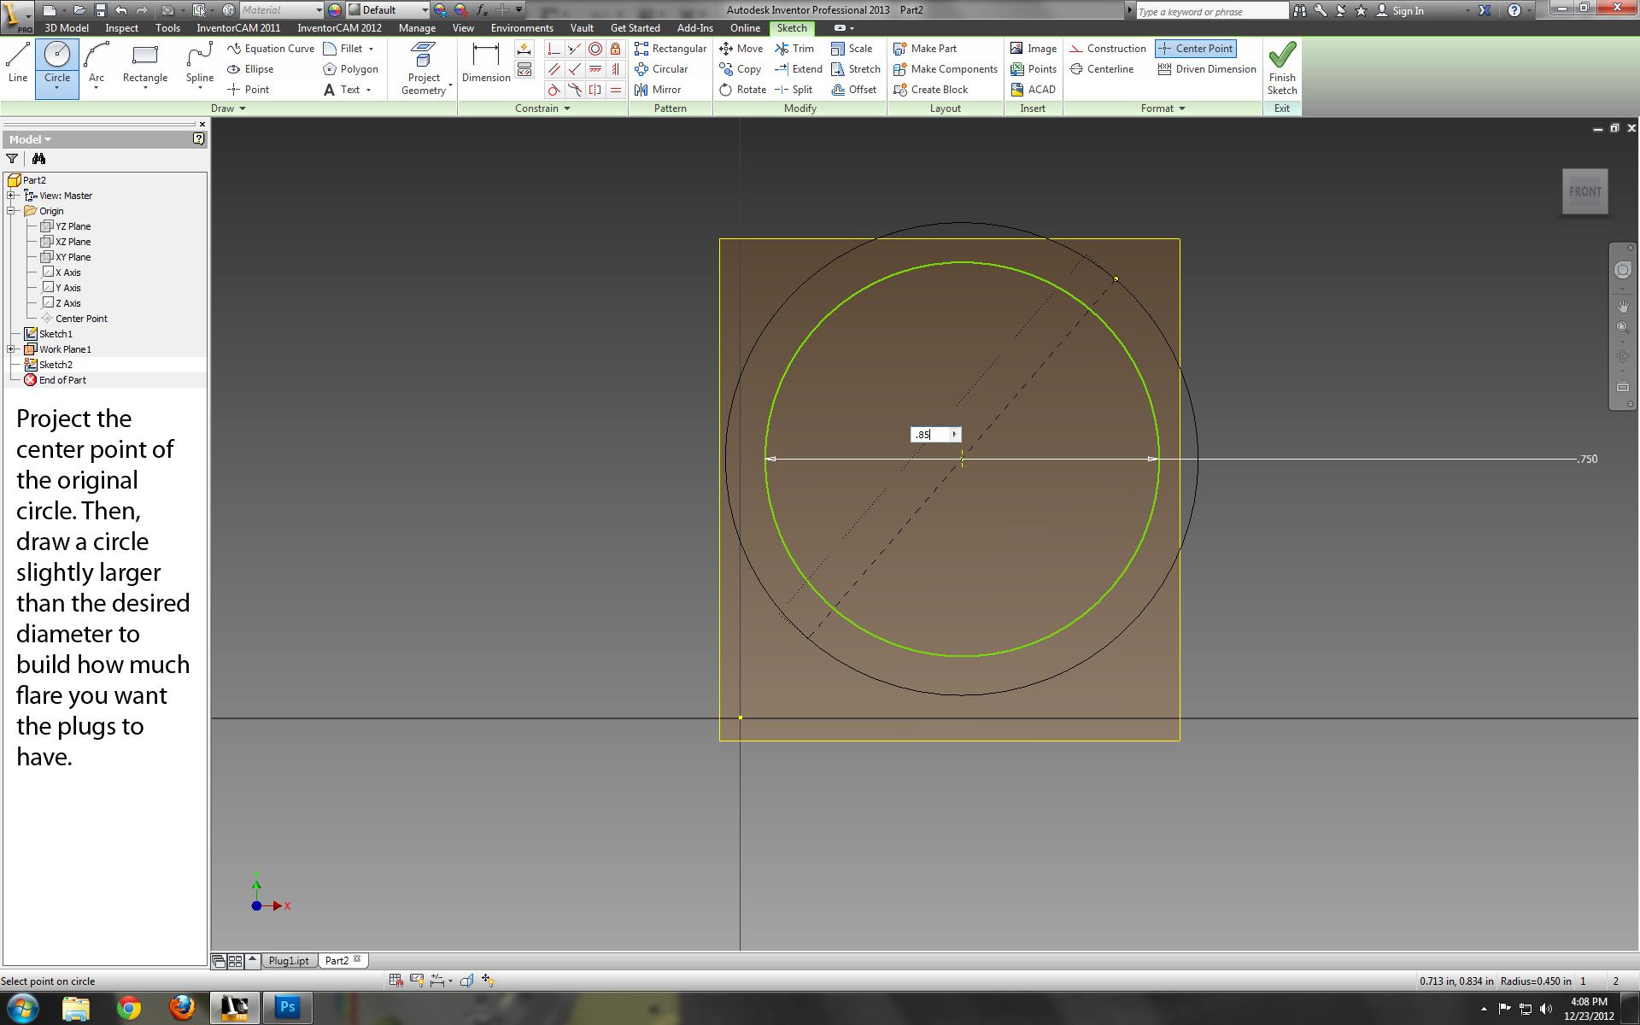
Task: Toggle Construction line format
Action: [x=1108, y=49]
